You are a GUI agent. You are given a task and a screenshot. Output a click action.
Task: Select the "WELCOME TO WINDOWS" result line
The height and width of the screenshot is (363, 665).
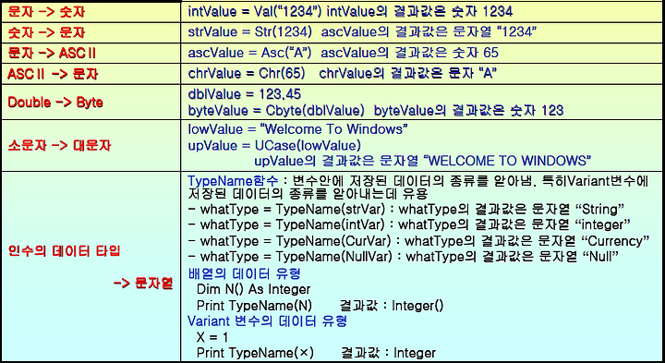click(x=423, y=161)
